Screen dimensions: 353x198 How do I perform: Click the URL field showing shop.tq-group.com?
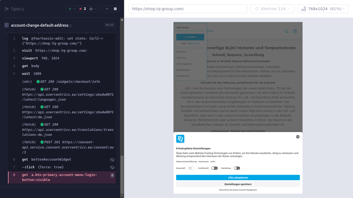coord(188,9)
